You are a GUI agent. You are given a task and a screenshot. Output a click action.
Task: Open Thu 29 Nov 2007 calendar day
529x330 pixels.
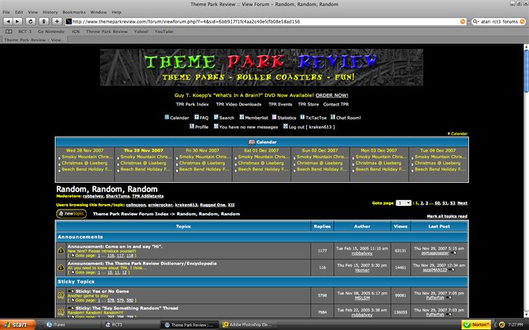(143, 150)
